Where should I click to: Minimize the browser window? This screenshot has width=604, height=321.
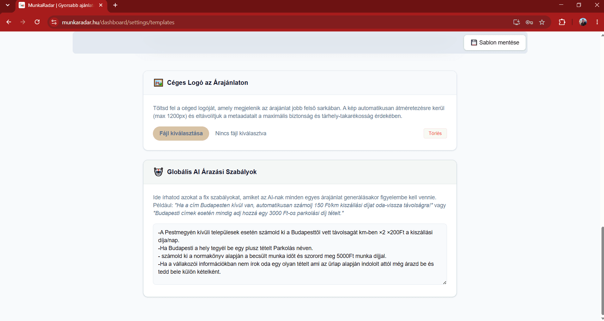pos(561,5)
